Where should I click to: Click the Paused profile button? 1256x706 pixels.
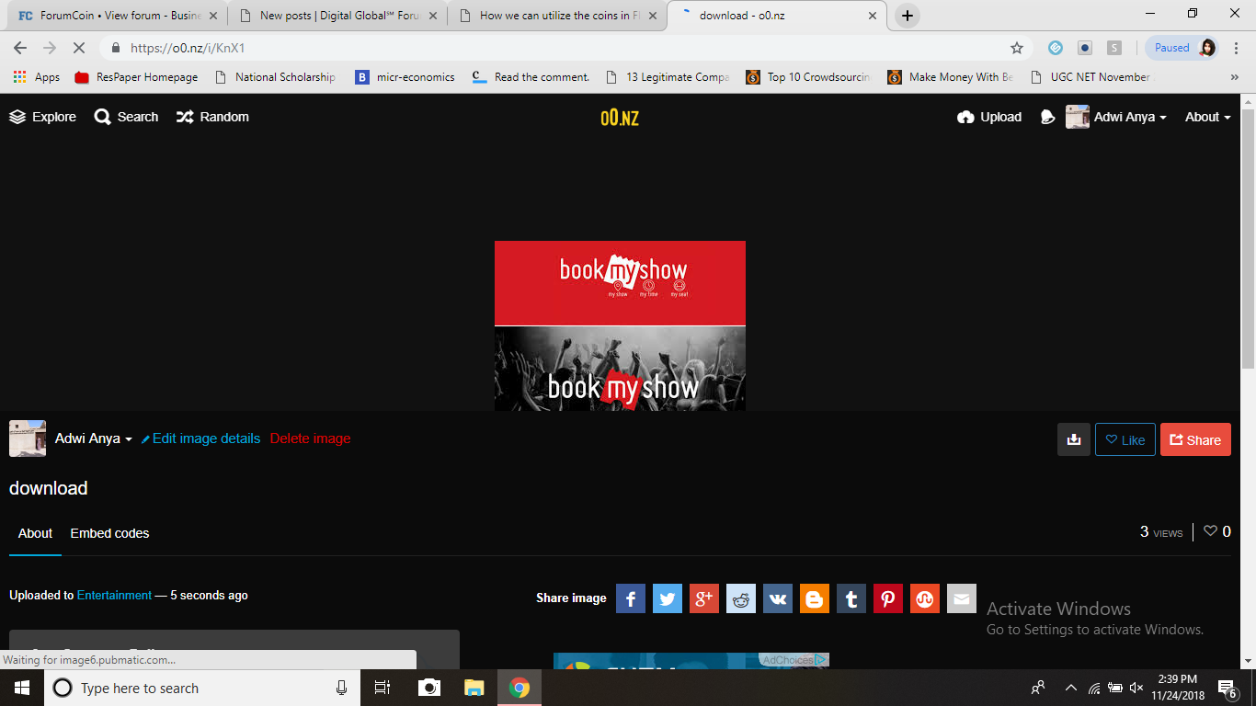click(1182, 48)
